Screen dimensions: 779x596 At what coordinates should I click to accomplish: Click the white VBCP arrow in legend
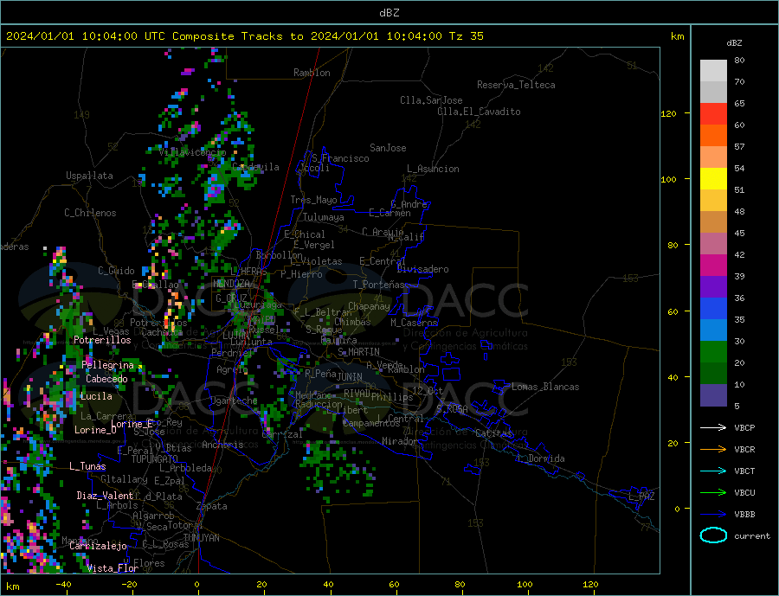click(713, 427)
